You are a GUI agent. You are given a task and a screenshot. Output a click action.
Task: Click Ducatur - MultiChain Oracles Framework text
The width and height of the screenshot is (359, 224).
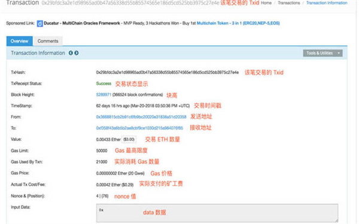point(82,23)
